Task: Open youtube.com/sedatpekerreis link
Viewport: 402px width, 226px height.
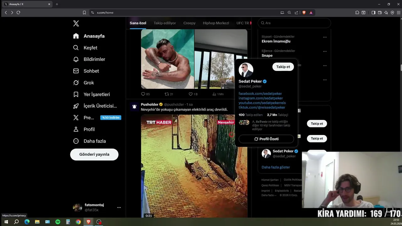Action: coord(262,103)
